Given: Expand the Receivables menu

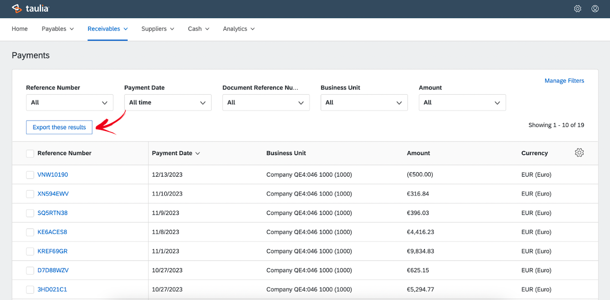Looking at the screenshot, I should [108, 29].
